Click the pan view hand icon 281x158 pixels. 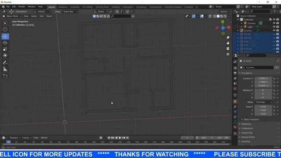pos(228,43)
